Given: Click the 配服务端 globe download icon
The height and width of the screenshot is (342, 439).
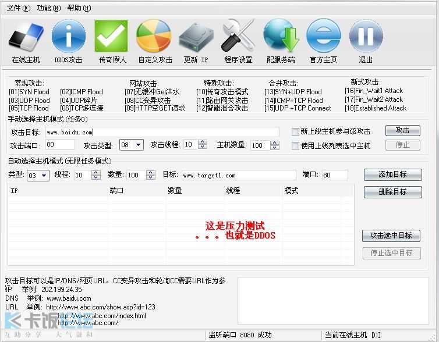Looking at the screenshot, I should coord(281,37).
